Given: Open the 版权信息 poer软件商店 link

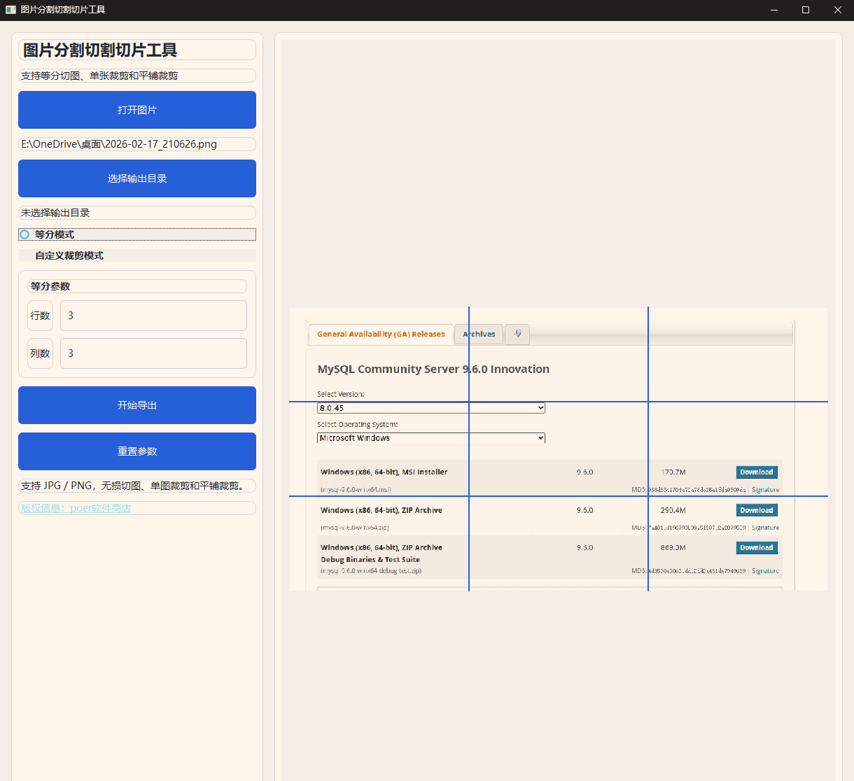Looking at the screenshot, I should click(76, 508).
